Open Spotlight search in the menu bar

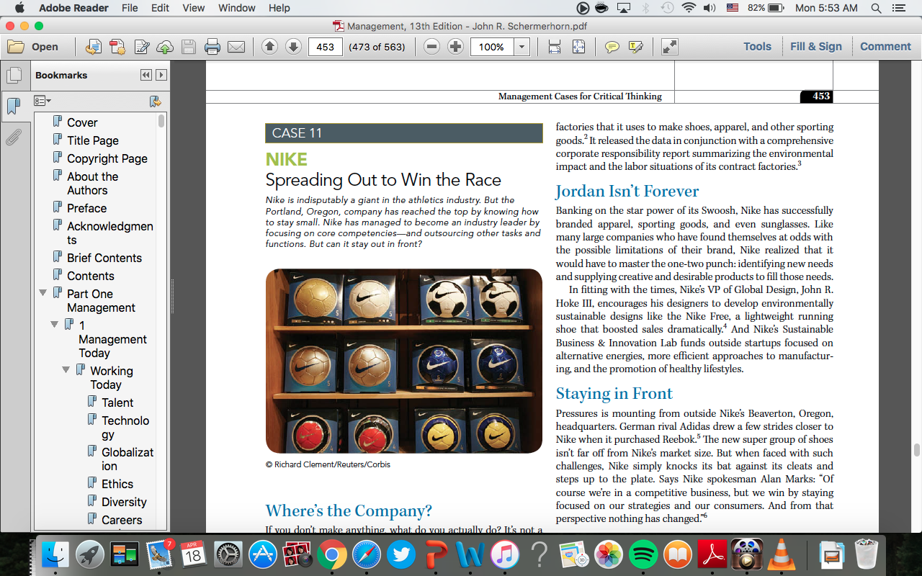[876, 8]
